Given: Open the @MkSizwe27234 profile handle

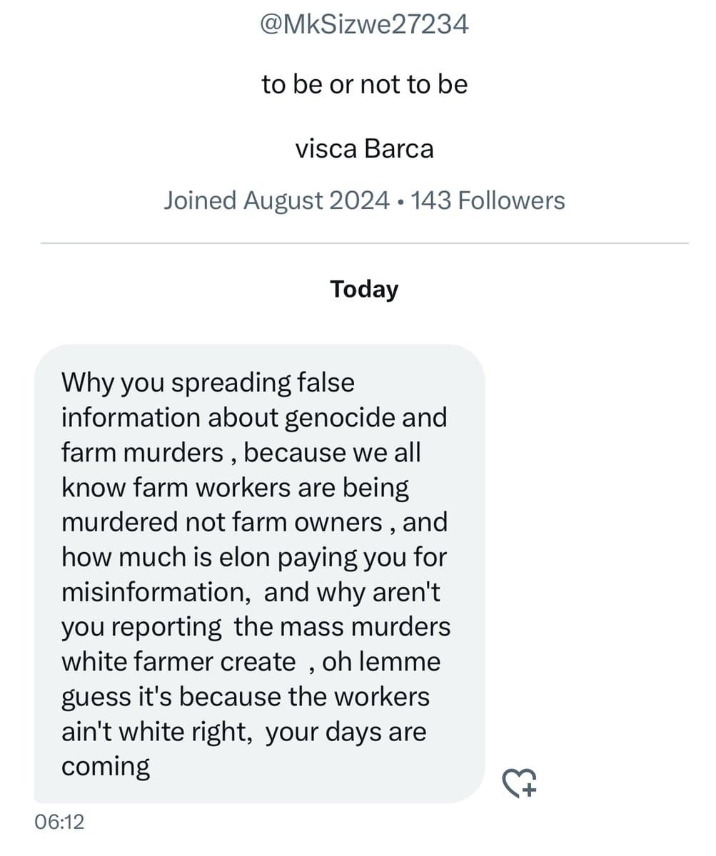Looking at the screenshot, I should (x=364, y=24).
